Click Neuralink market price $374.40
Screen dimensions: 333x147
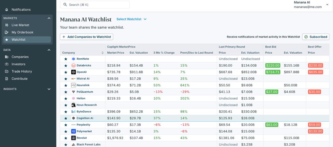(114, 85)
